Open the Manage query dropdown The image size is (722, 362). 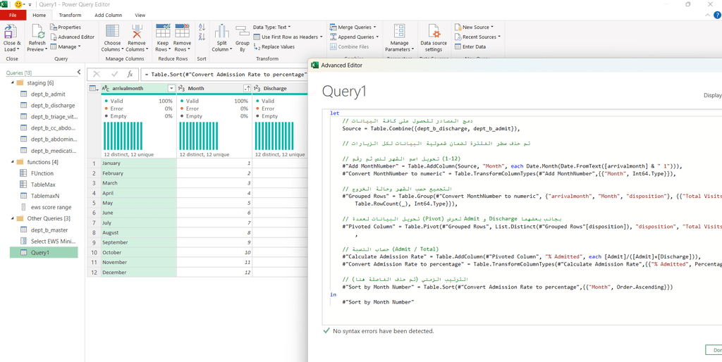coord(66,46)
